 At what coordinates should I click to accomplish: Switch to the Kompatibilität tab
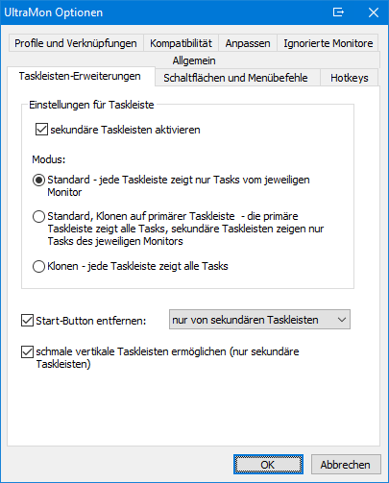[x=181, y=43]
